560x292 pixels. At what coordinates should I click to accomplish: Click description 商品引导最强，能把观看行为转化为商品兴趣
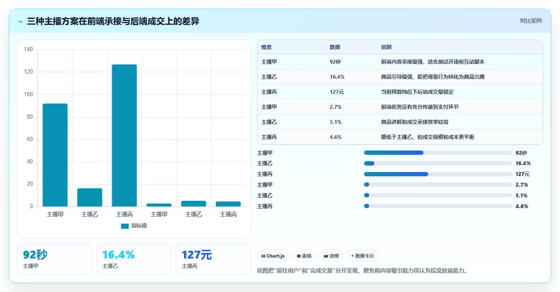(x=433, y=77)
